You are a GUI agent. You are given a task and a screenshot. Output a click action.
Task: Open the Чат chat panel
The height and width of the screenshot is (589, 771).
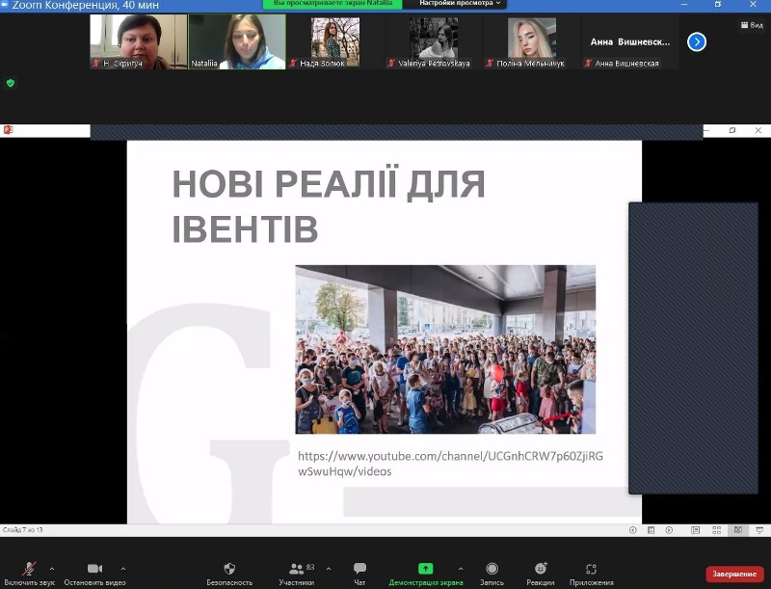coord(359,569)
